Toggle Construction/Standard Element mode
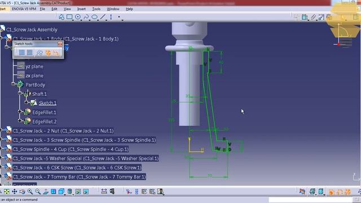This screenshot has width=361, height=203. click(39, 52)
